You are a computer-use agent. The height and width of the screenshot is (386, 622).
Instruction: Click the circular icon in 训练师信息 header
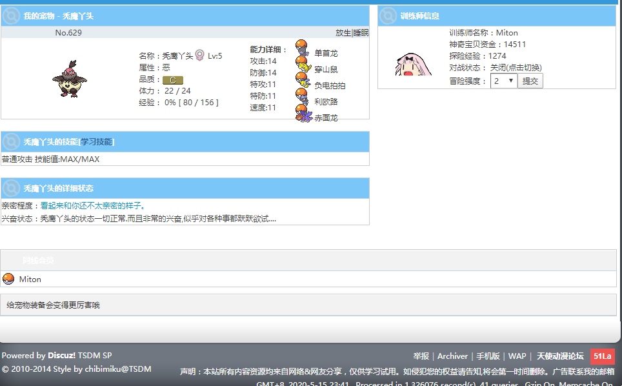point(388,16)
